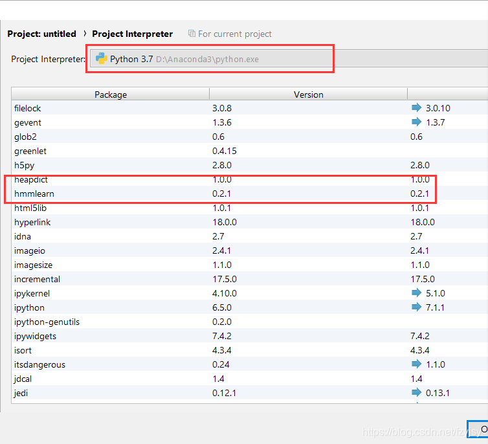Image resolution: width=488 pixels, height=444 pixels.
Task: Select the imageio package row
Action: [250, 250]
